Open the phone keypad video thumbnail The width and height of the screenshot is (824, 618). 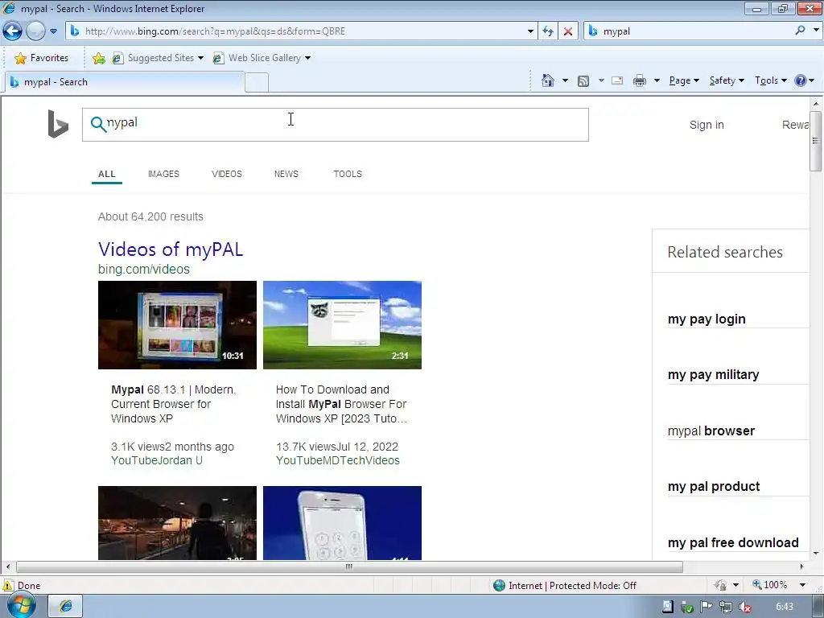tap(342, 523)
